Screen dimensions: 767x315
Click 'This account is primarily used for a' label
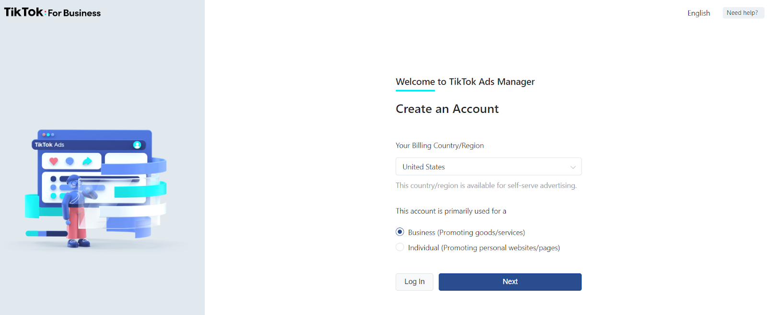pos(451,211)
